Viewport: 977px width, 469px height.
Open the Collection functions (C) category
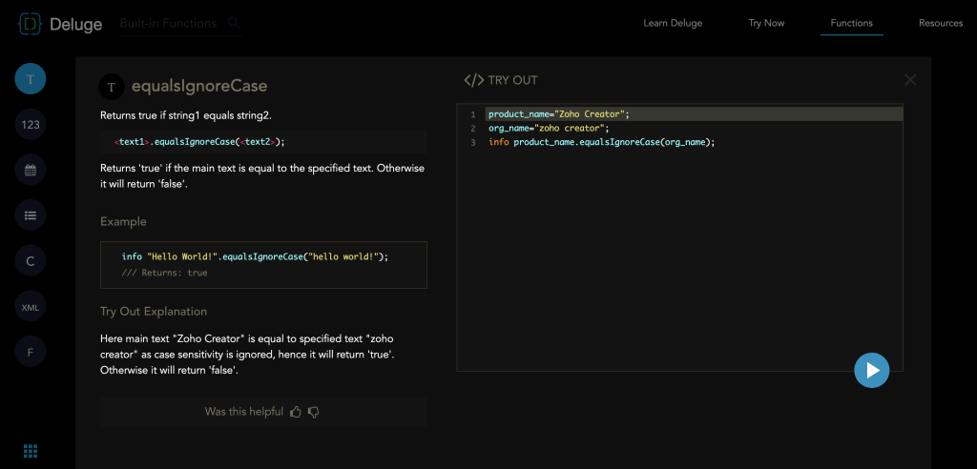tap(31, 261)
